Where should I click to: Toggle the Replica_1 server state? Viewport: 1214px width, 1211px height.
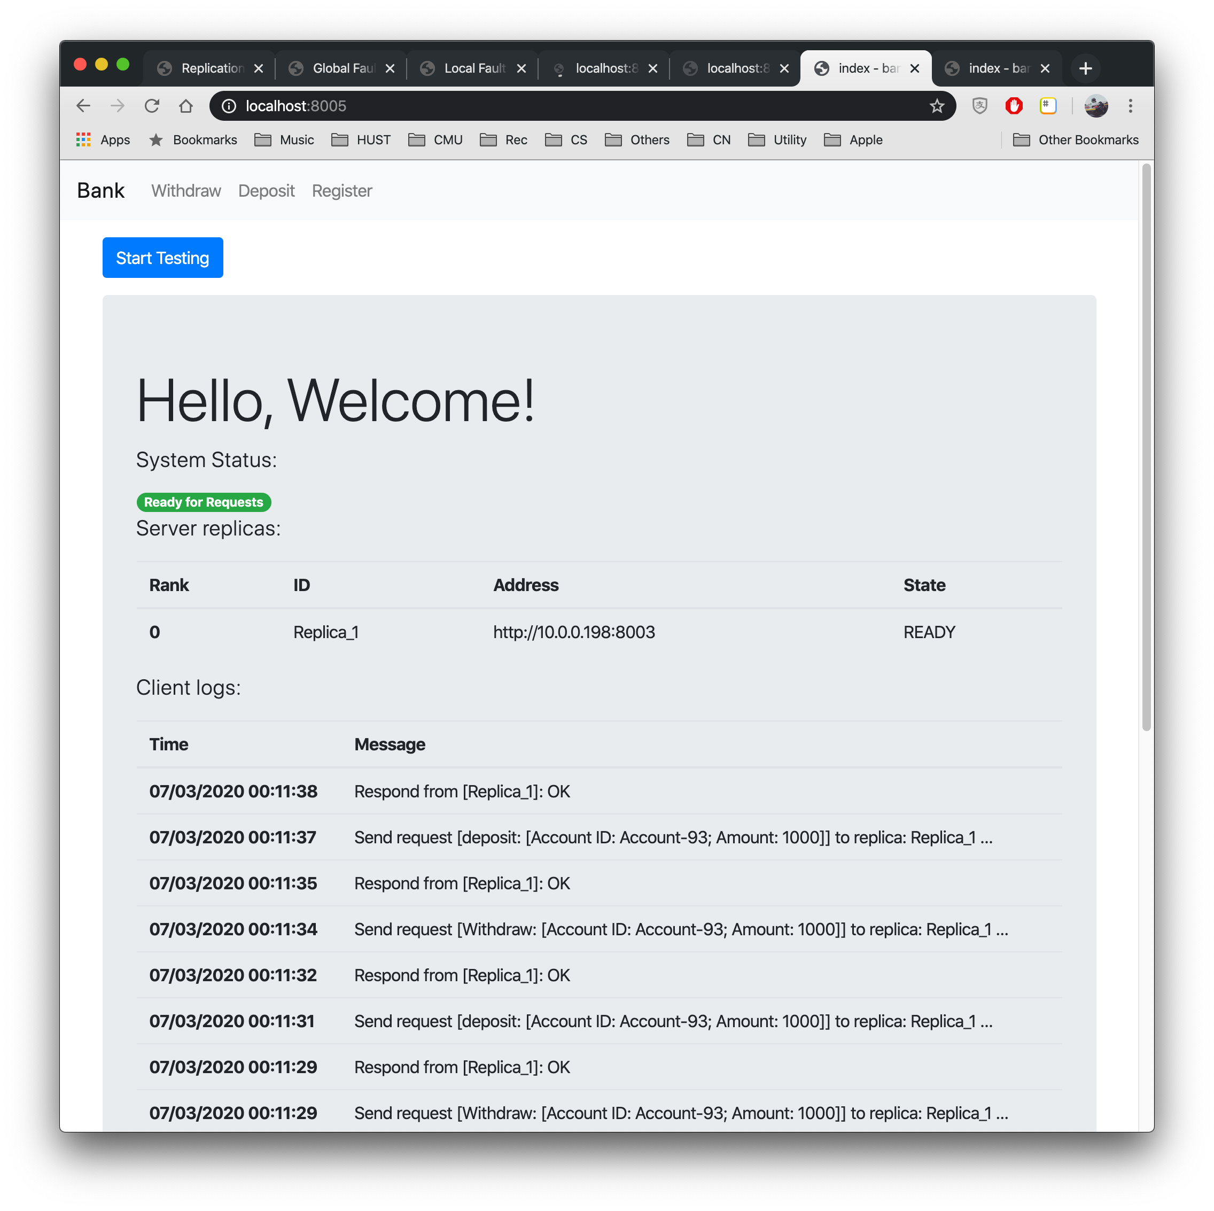pyautogui.click(x=929, y=631)
